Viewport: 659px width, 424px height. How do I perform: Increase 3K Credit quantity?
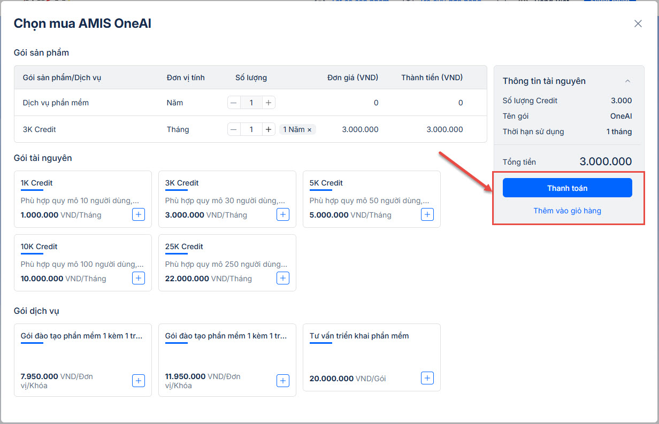tap(269, 129)
